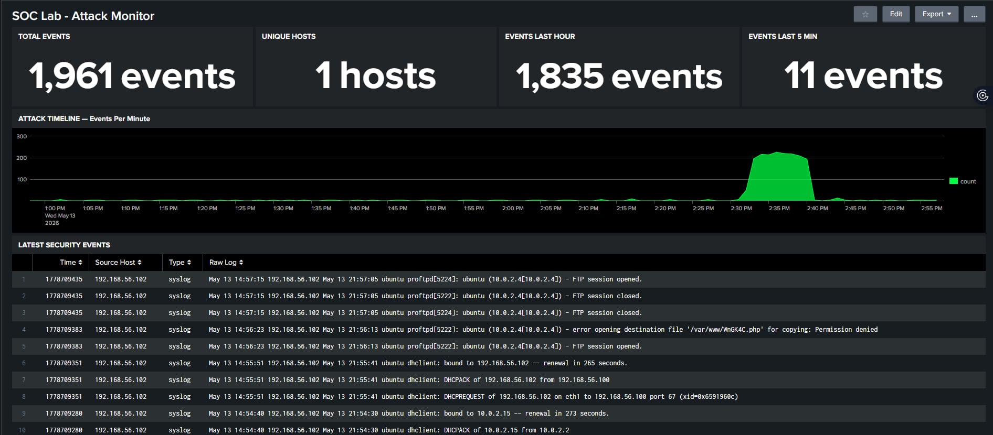Click syslog type in row 5
Image resolution: width=993 pixels, height=435 pixels.
point(179,346)
